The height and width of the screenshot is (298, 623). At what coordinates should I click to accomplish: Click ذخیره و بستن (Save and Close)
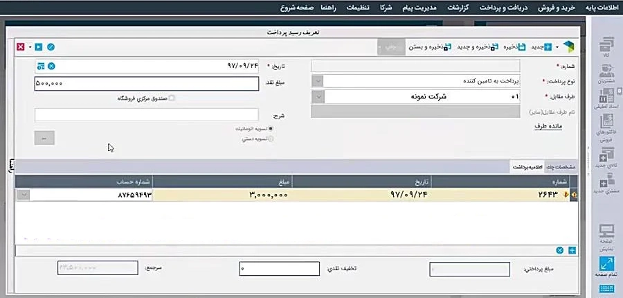coord(429,47)
